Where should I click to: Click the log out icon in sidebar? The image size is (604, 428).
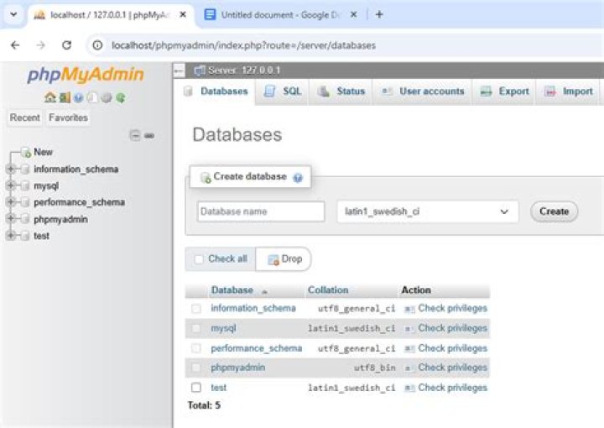64,97
